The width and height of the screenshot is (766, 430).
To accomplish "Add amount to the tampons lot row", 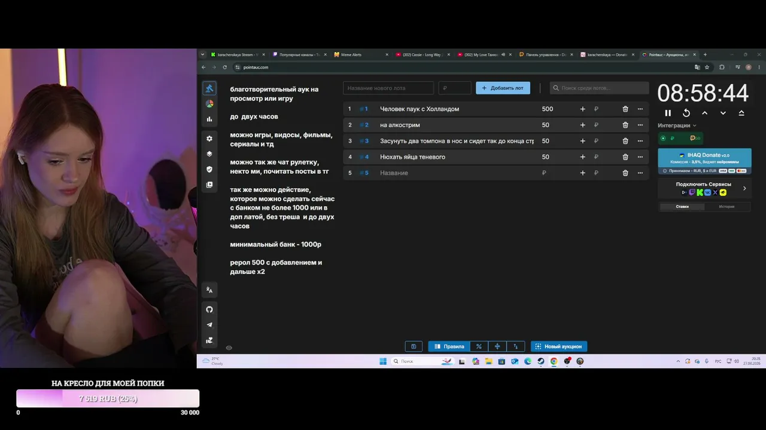I will pos(583,141).
